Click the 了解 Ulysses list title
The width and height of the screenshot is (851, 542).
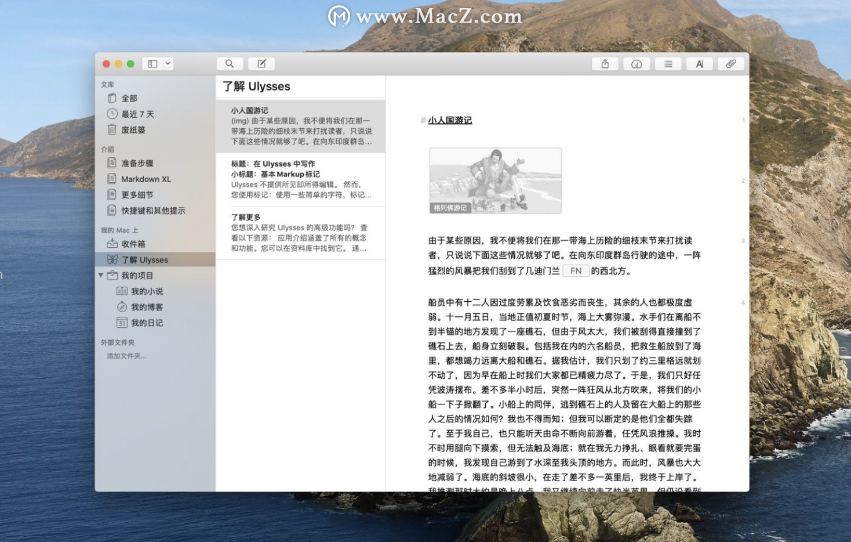click(x=256, y=86)
